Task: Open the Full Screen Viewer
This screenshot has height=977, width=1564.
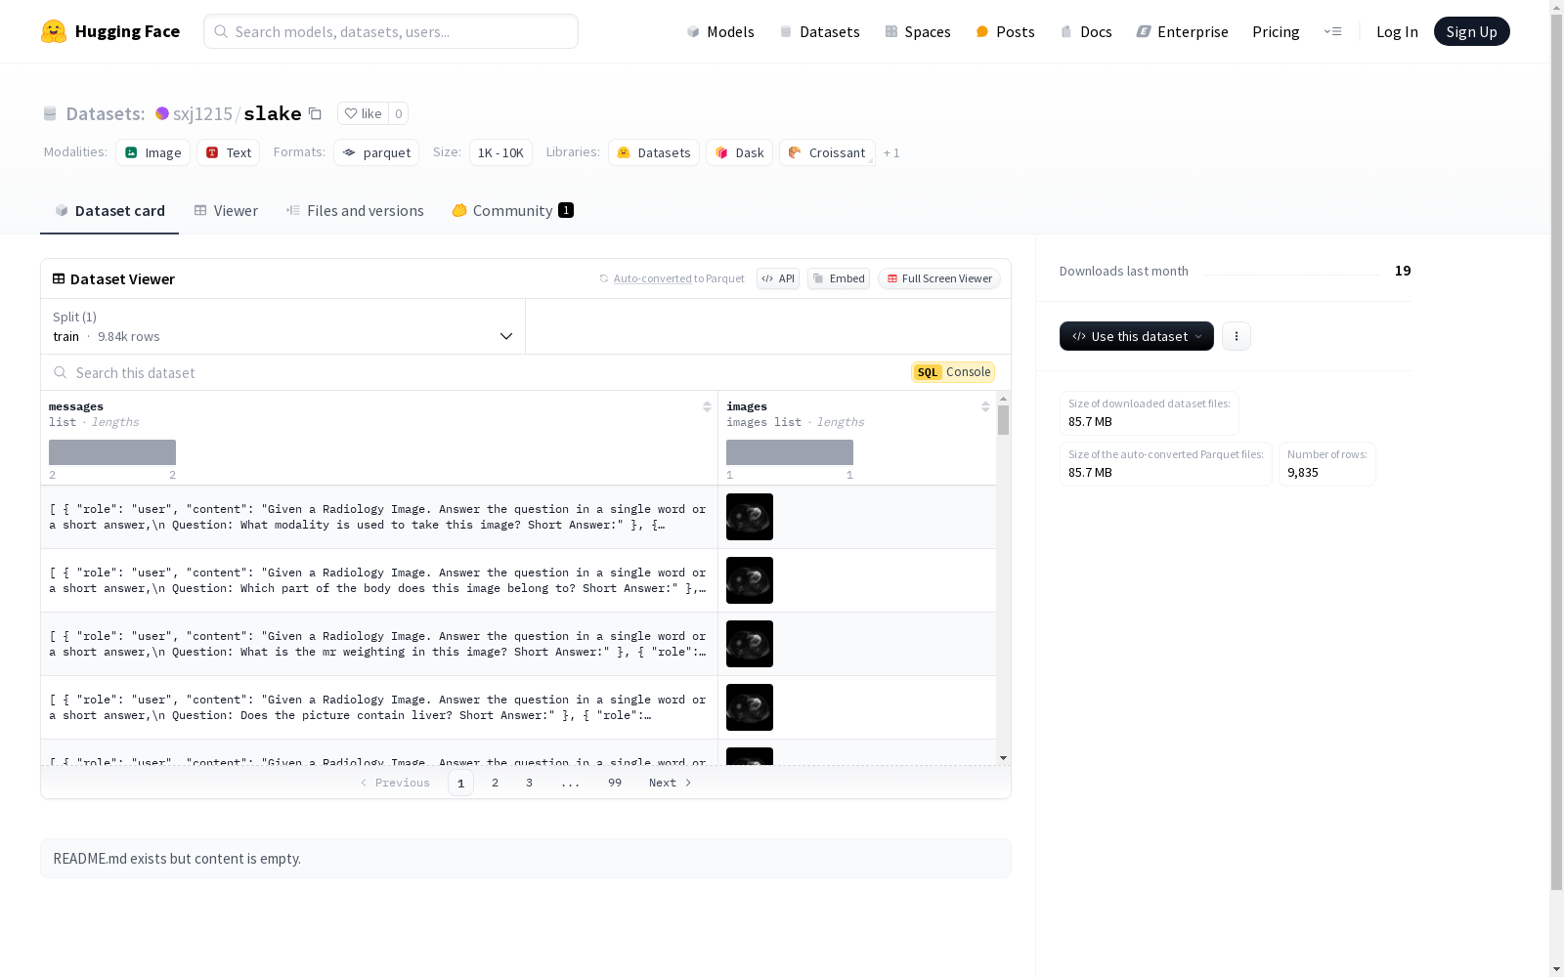Action: [x=938, y=278]
